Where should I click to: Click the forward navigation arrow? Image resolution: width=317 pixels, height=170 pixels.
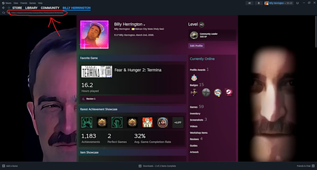tap(8, 8)
